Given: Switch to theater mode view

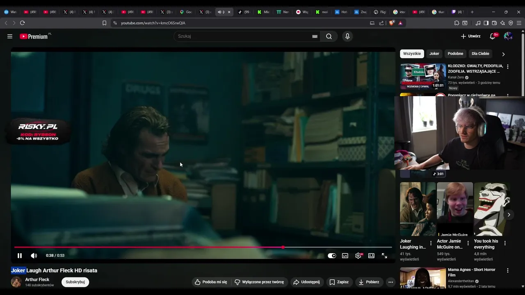Looking at the screenshot, I should click(371, 256).
